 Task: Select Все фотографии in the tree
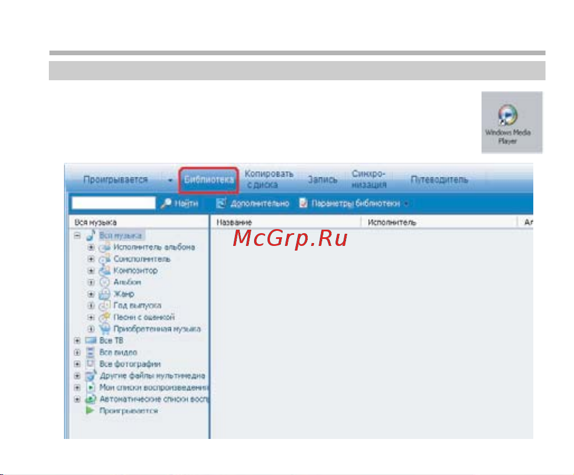pyautogui.click(x=130, y=364)
